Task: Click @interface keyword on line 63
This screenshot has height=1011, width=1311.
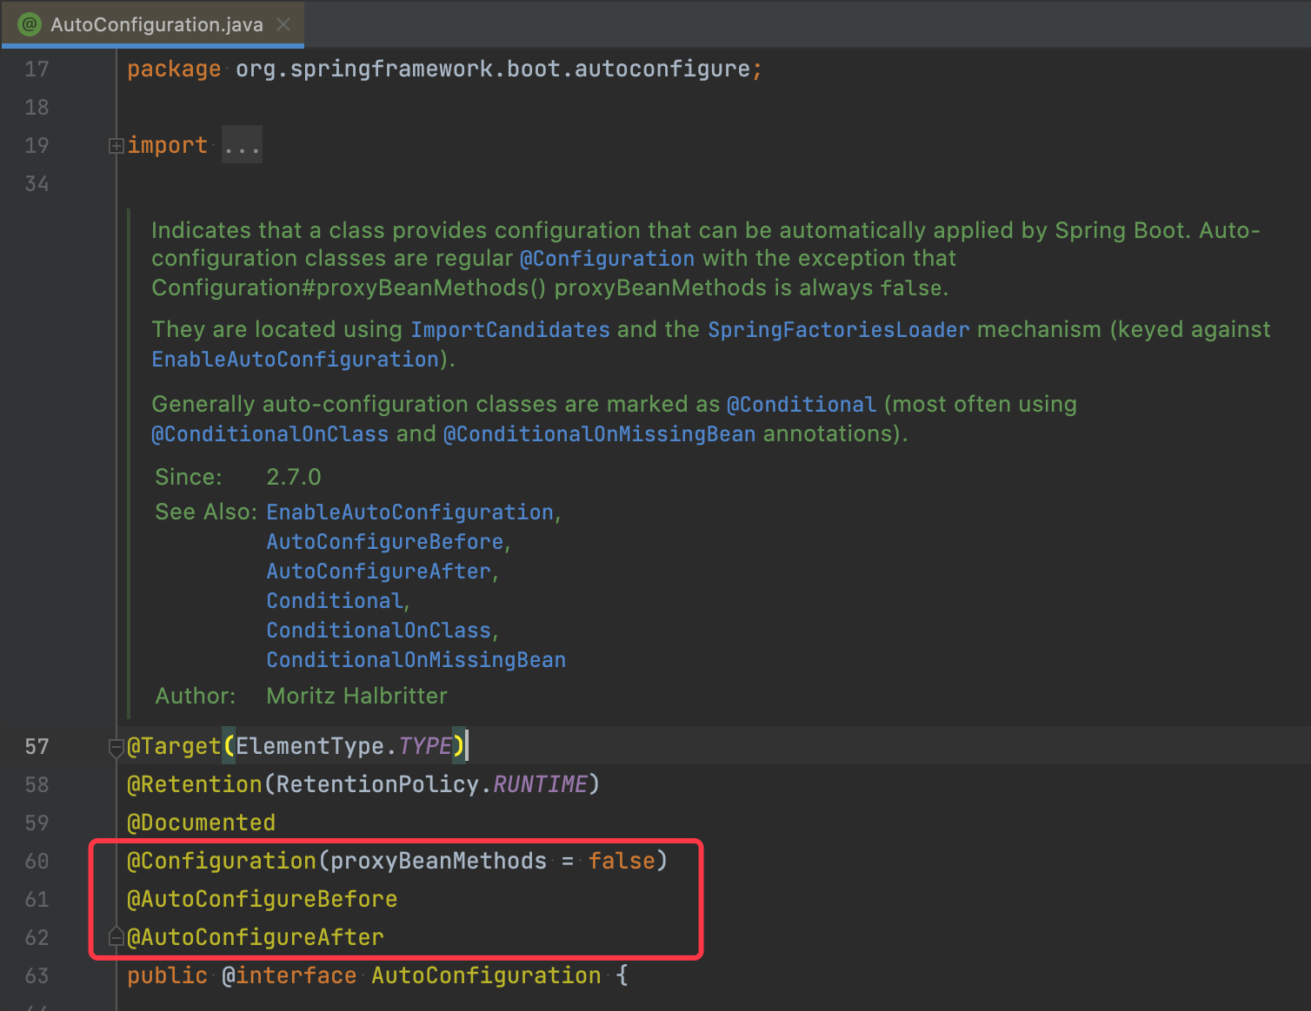Action: click(x=289, y=975)
